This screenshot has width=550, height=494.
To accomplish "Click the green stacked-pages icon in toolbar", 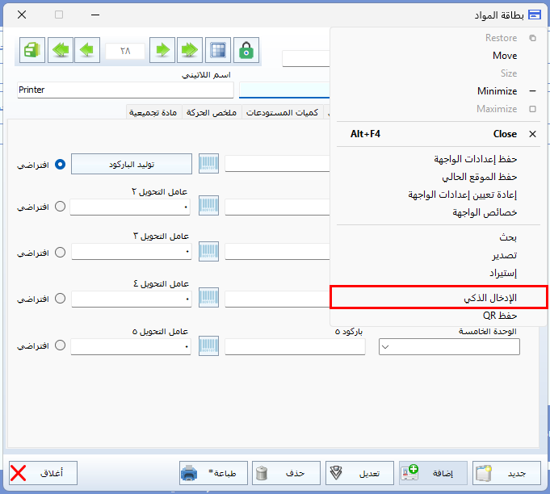I will click(x=32, y=50).
